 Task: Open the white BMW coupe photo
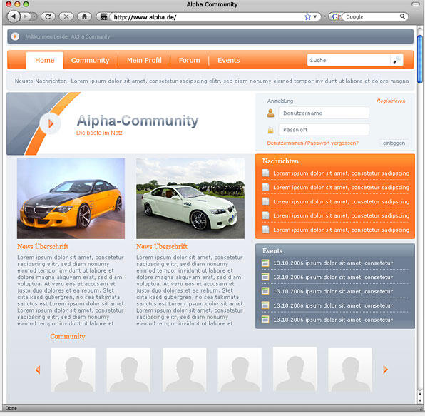pos(190,198)
